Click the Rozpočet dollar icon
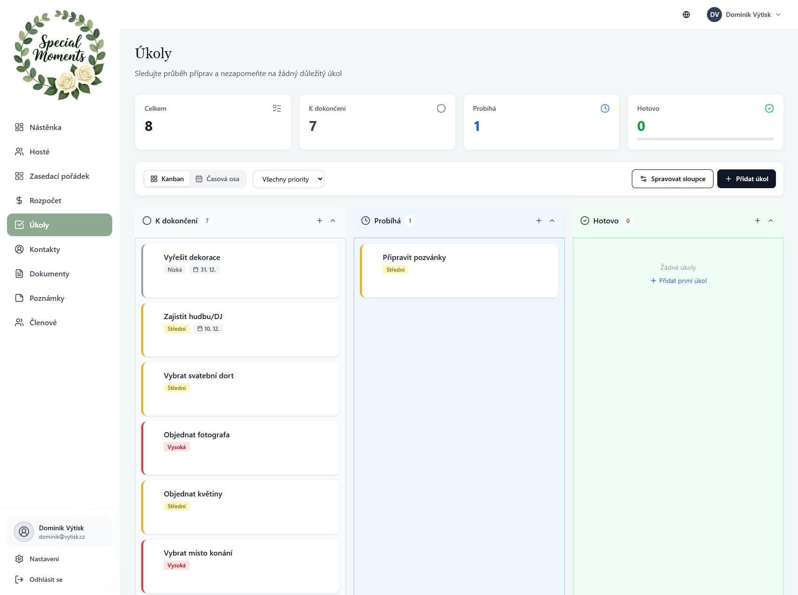The width and height of the screenshot is (798, 595). (x=19, y=200)
